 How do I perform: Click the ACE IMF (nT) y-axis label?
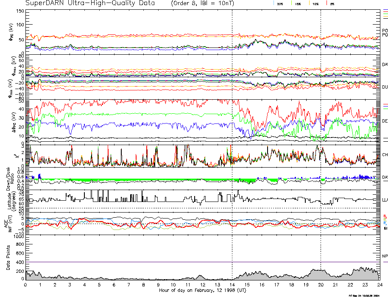click(8, 223)
